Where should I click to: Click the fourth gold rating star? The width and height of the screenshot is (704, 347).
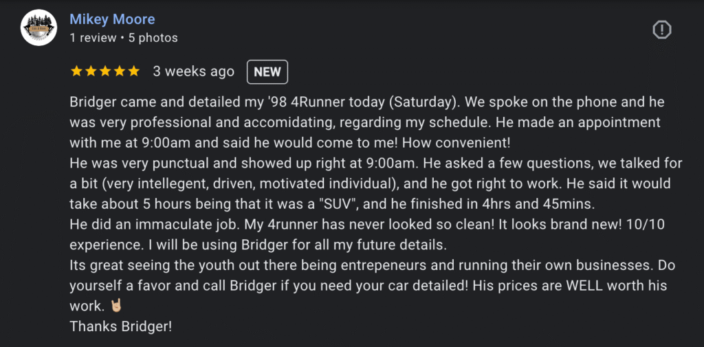[x=120, y=71]
